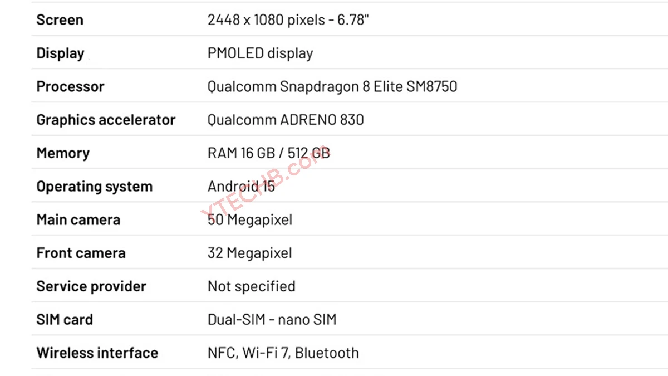Select Qualcomm Snapdragon 8 Elite SM8750 text

pos(332,87)
